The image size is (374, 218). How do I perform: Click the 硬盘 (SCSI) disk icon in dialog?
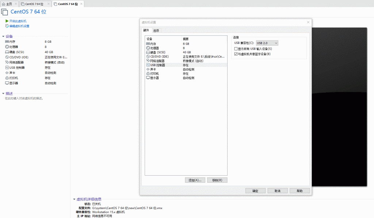click(x=148, y=52)
